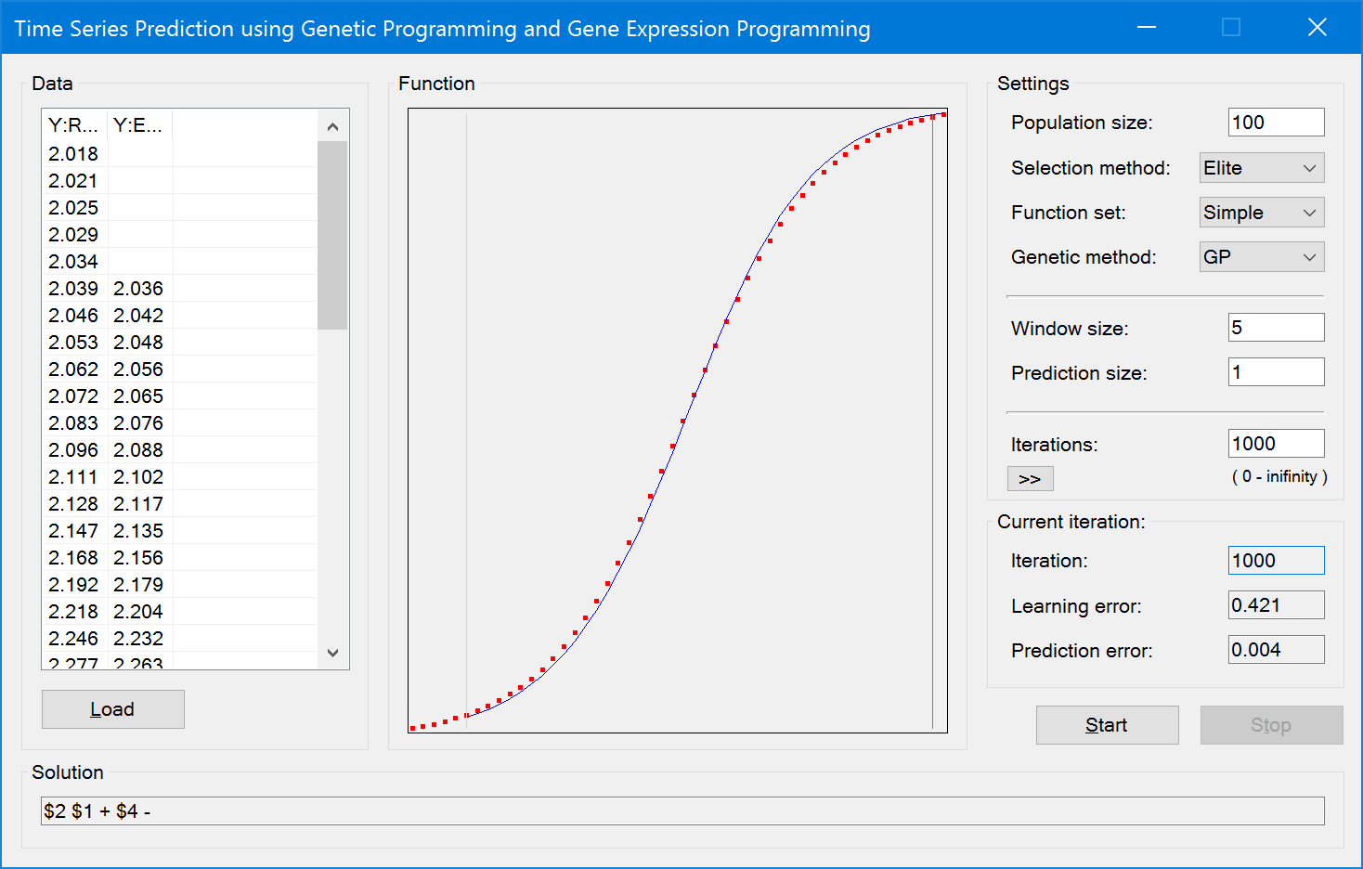Click the Solution expression text box
This screenshot has height=869, width=1363.
coord(682,811)
